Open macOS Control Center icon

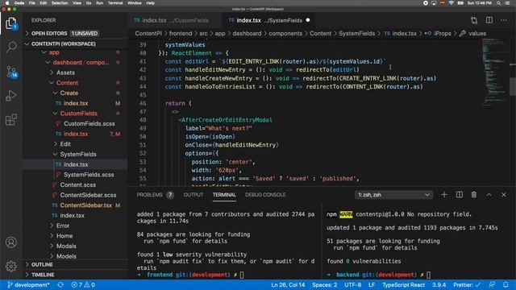click(x=507, y=3)
